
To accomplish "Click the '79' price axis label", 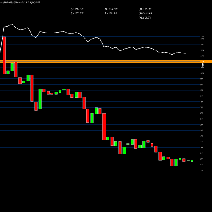I will point(201,102).
